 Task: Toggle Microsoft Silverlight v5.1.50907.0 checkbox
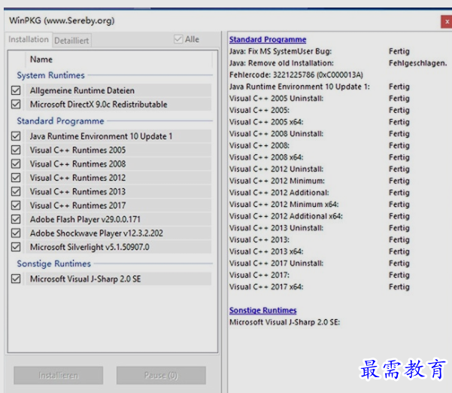pos(16,247)
